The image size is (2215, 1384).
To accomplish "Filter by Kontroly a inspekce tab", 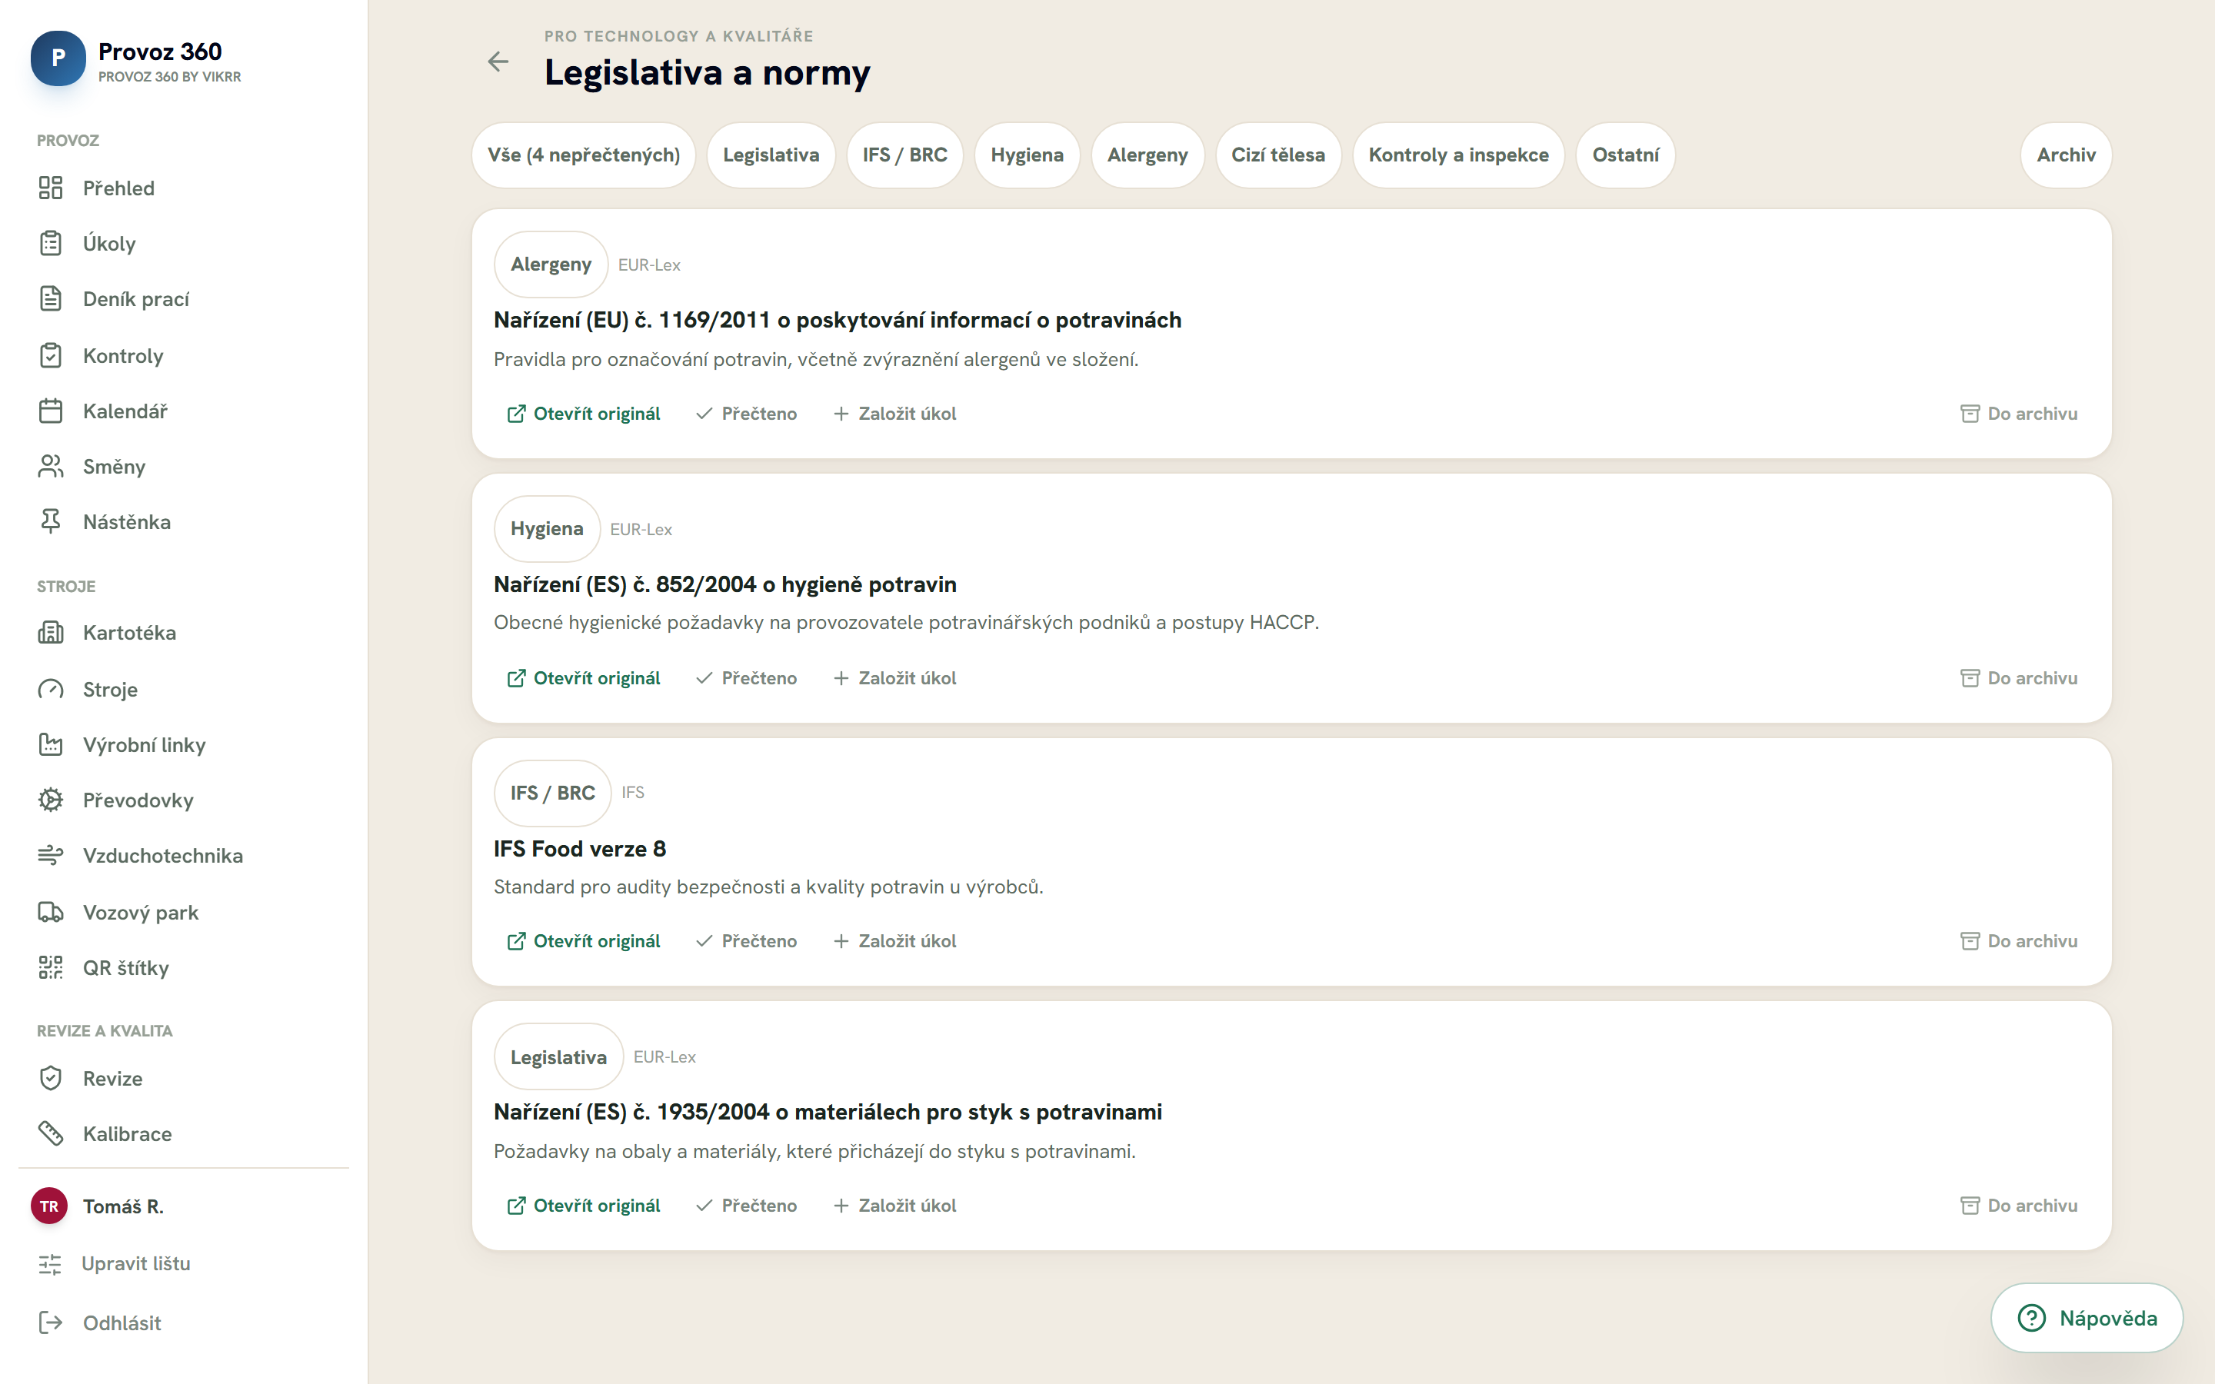I will [x=1458, y=155].
